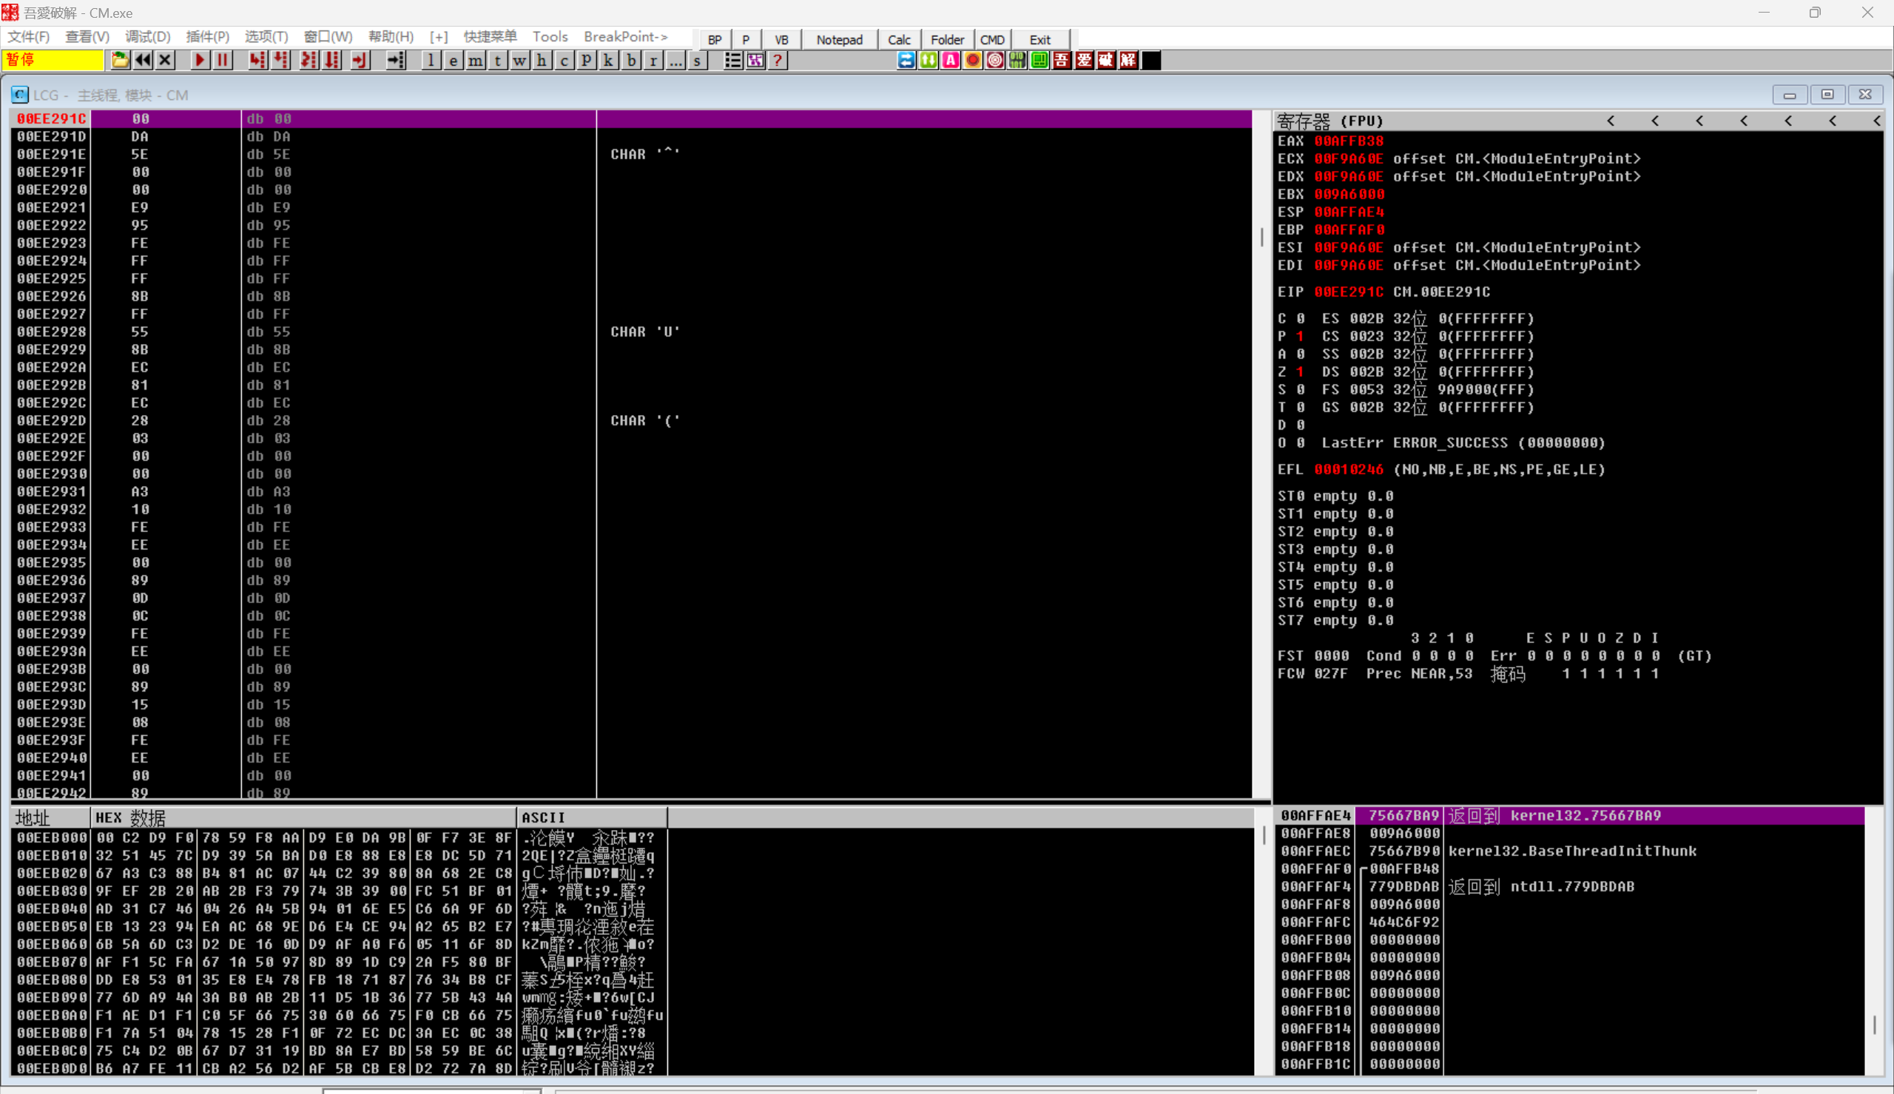
Task: Open Run trace via '...' icon
Action: coord(675,60)
